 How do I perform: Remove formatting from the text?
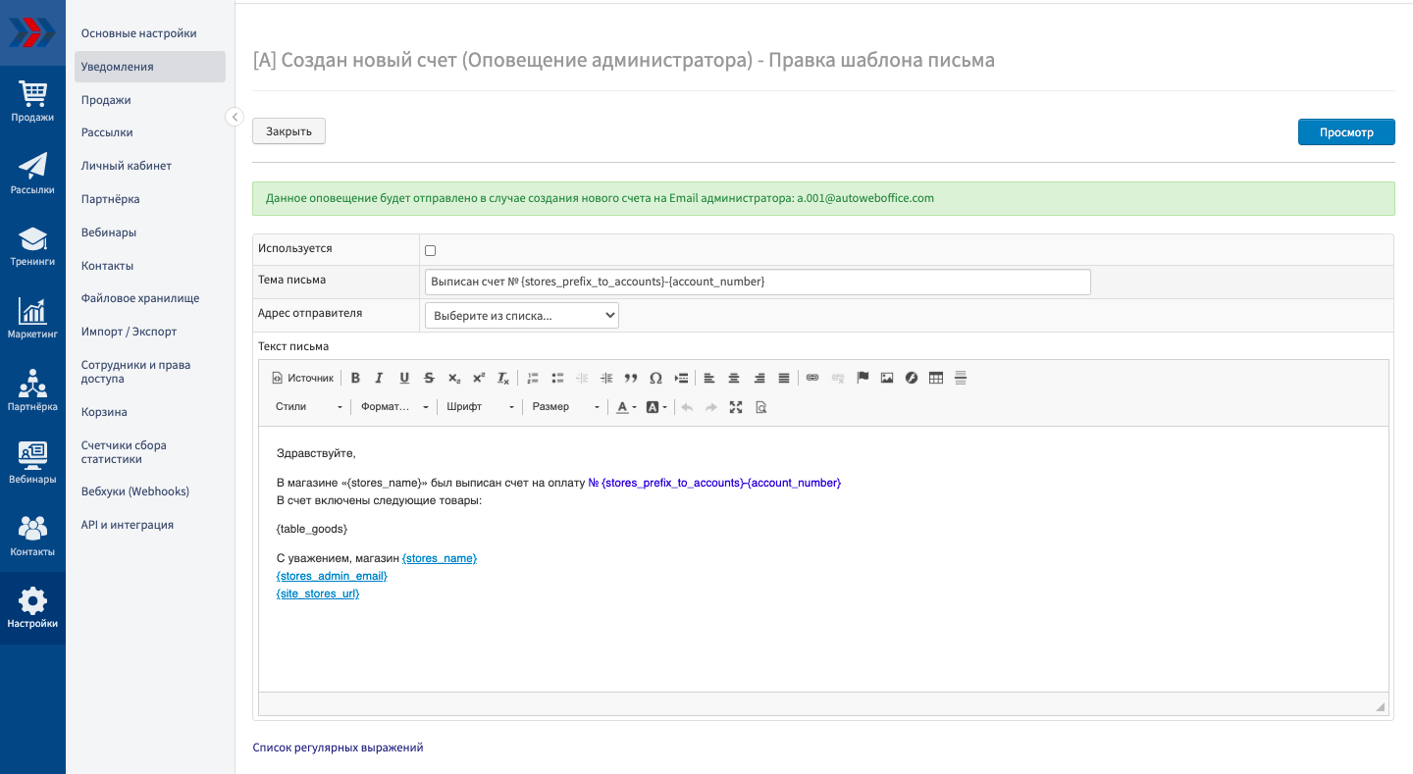pyautogui.click(x=502, y=378)
